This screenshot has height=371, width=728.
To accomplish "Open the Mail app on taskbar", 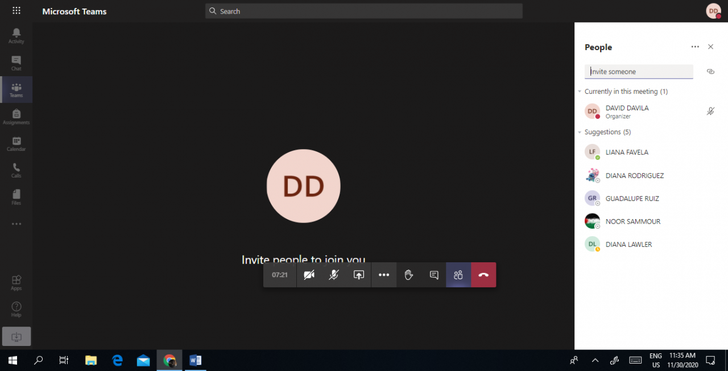I will click(x=143, y=360).
